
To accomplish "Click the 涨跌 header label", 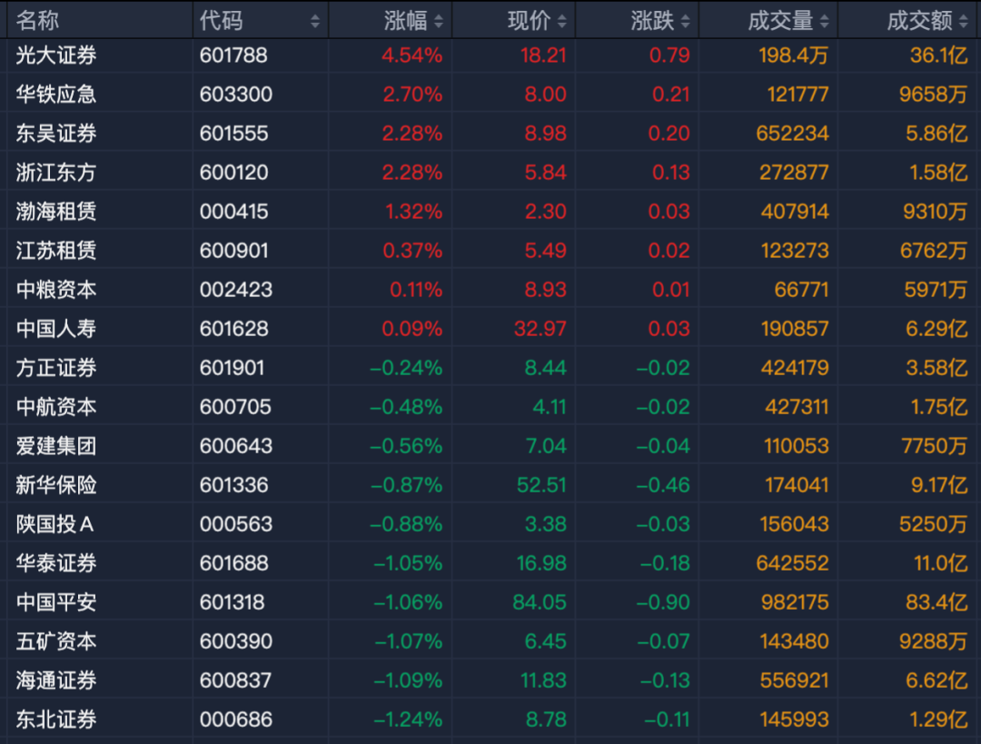I will point(652,21).
